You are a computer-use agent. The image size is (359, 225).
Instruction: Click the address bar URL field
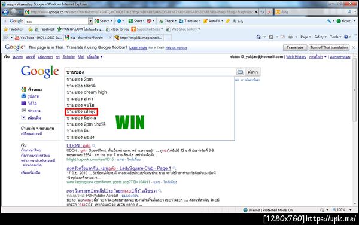tap(142, 12)
